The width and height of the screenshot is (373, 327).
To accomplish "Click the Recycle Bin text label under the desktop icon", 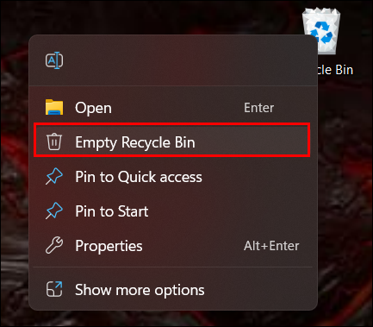I will pos(335,70).
